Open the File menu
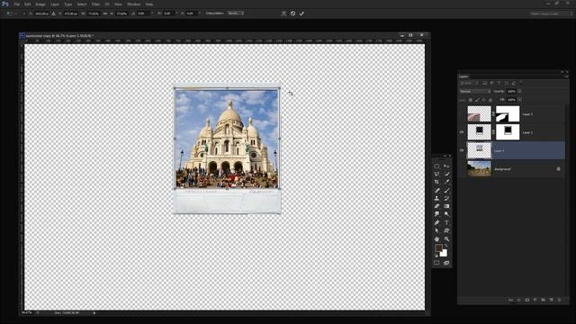This screenshot has height=324, width=576. 16,4
